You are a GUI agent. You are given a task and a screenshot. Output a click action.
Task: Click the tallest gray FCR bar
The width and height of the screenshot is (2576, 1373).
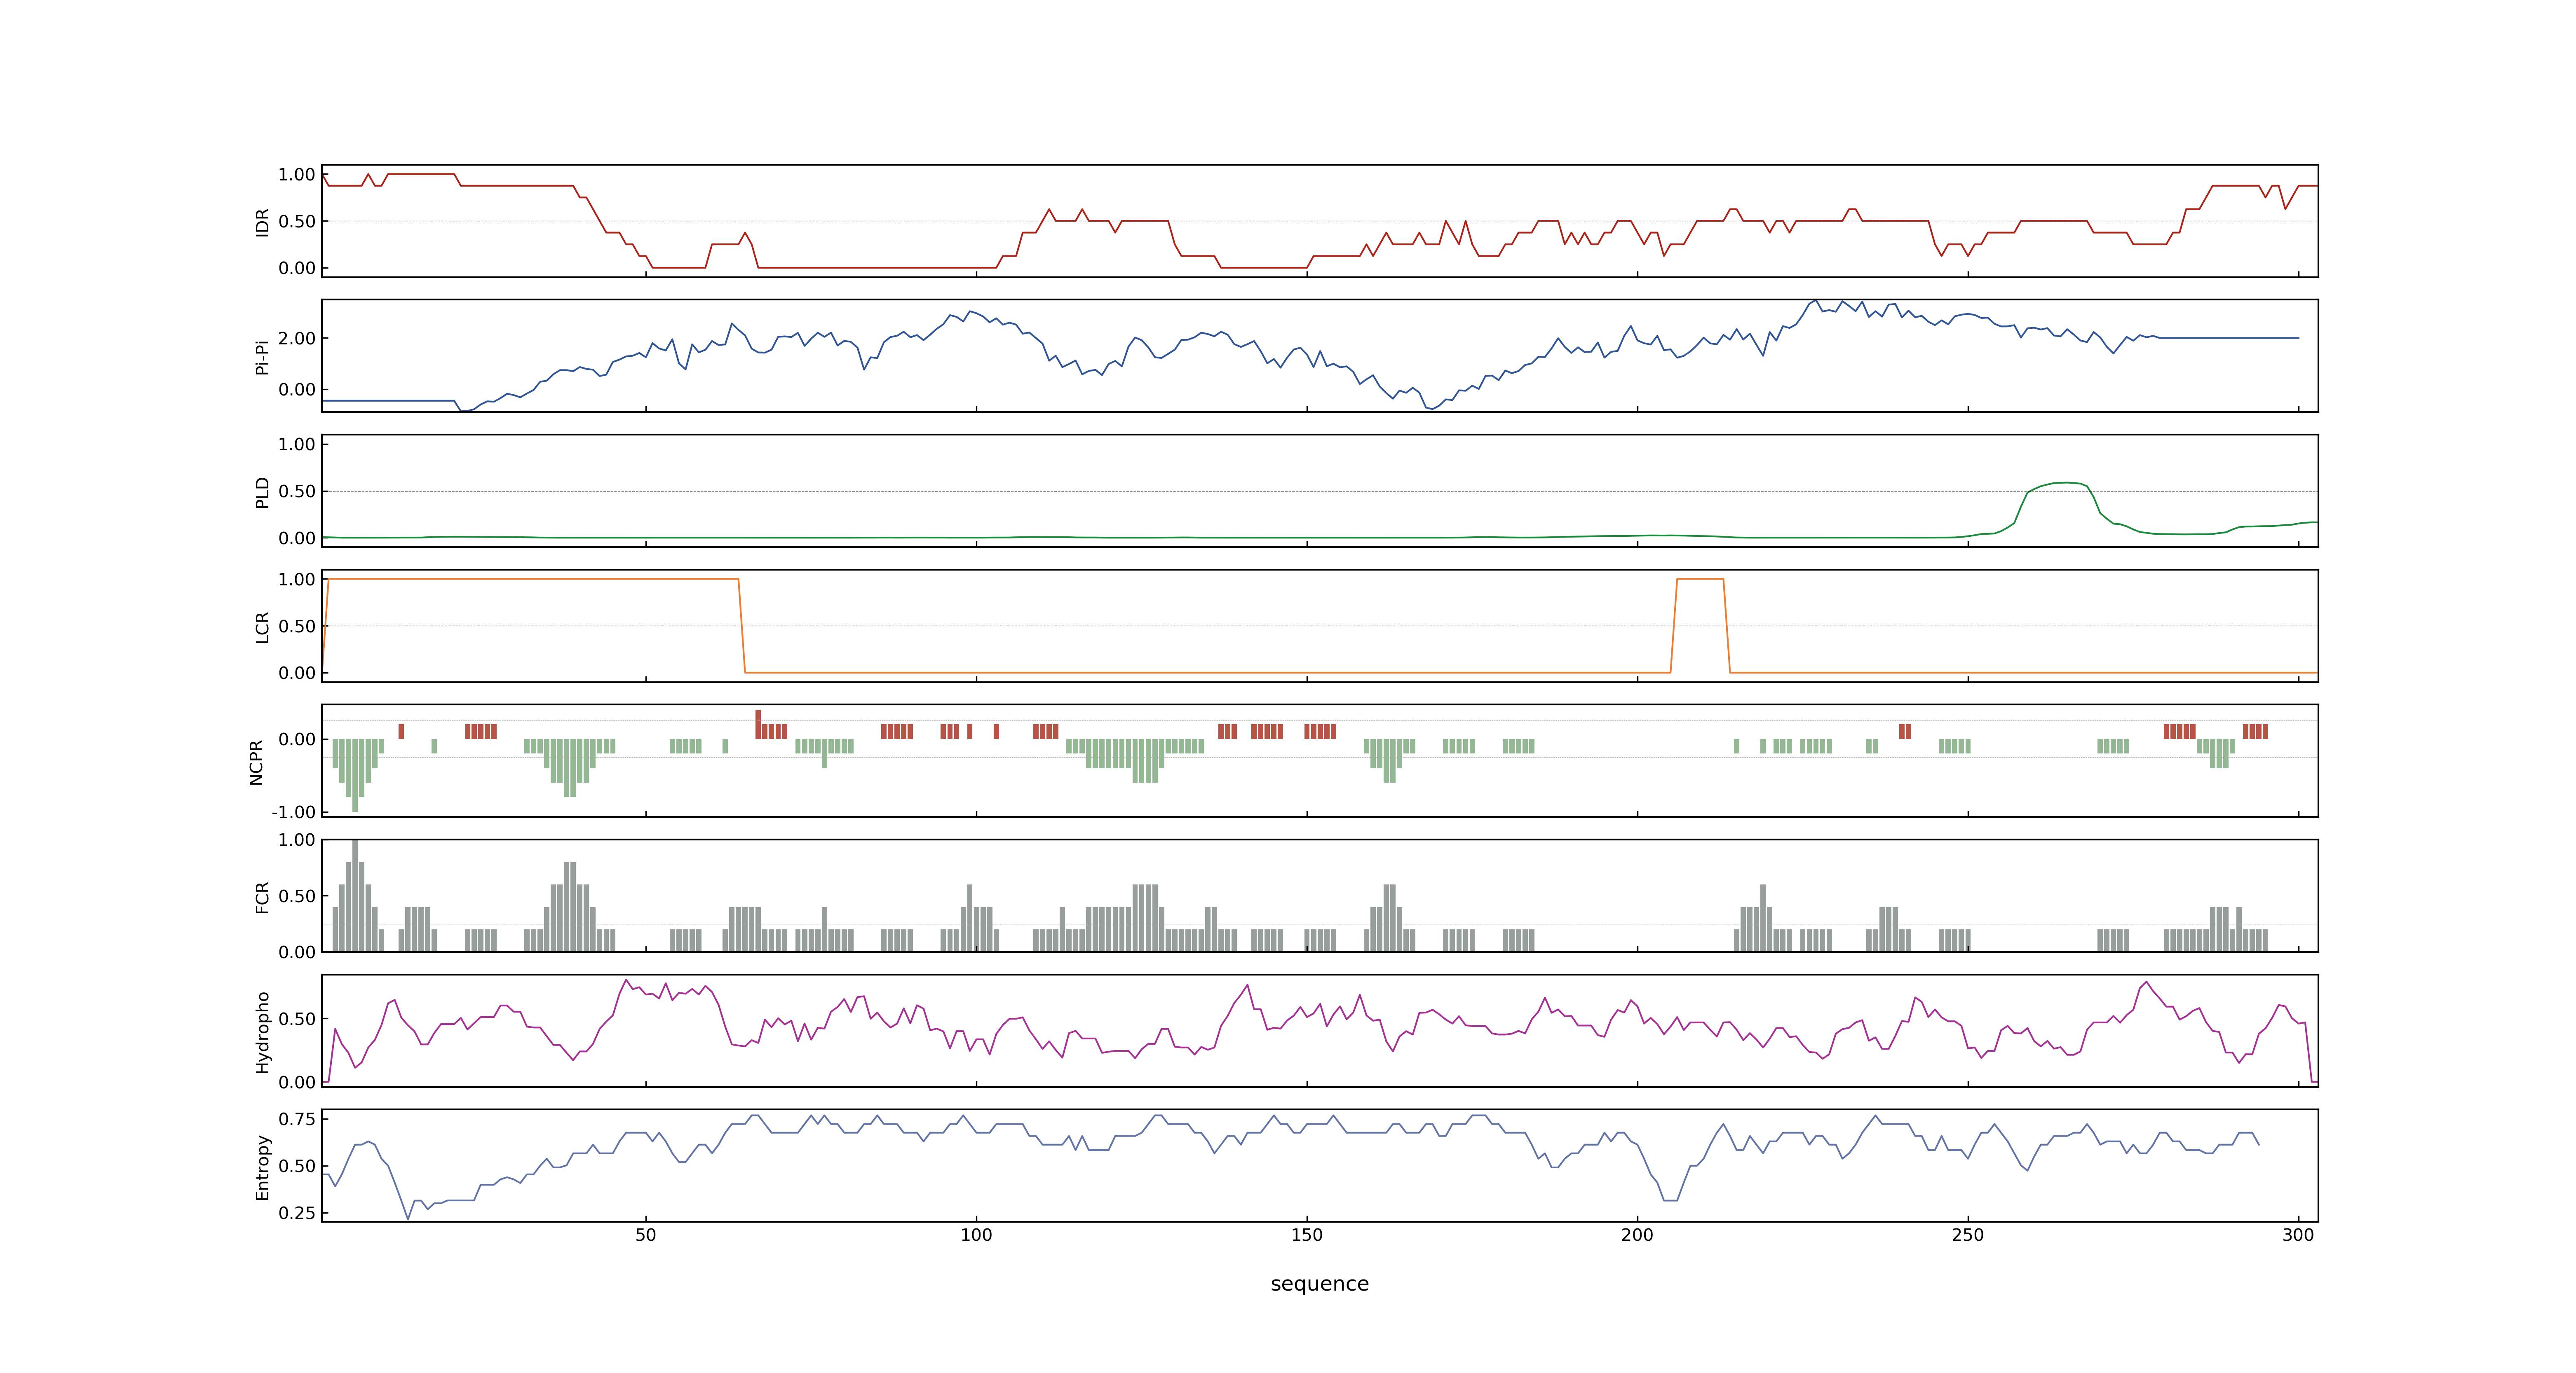coord(355,895)
